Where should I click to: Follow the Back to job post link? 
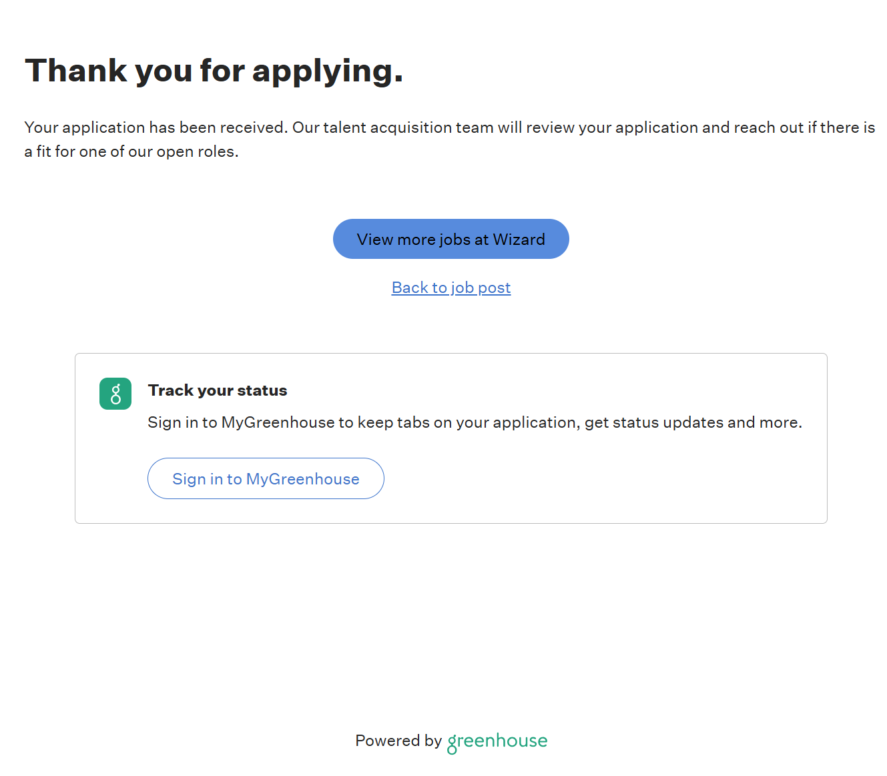(x=451, y=288)
